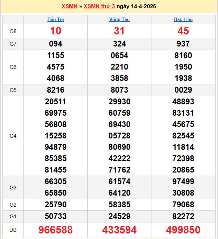Open the Bạc Liêu province link

(x=183, y=20)
